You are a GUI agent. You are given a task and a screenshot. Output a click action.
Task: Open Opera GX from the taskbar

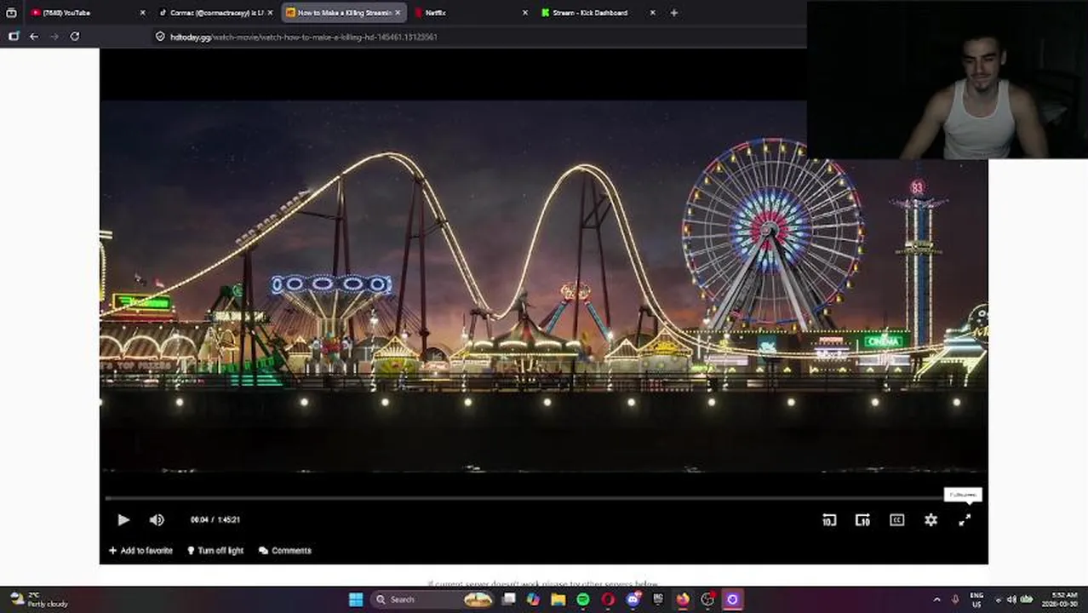pos(732,599)
